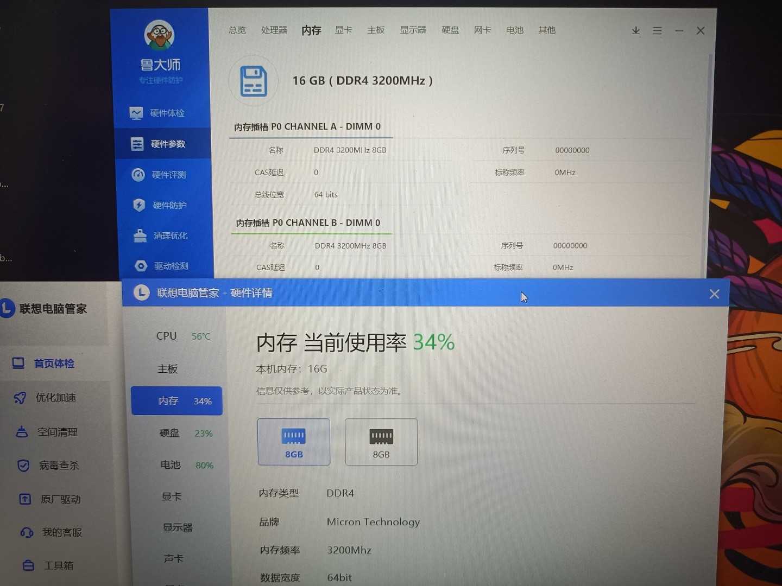This screenshot has width=782, height=586.
Task: Click the memory chip icon beside 16 GB
Action: [254, 81]
